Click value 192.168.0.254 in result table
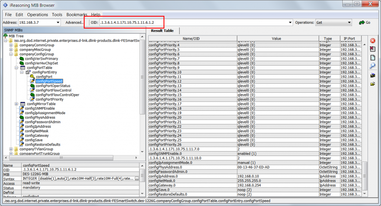 [249, 185]
